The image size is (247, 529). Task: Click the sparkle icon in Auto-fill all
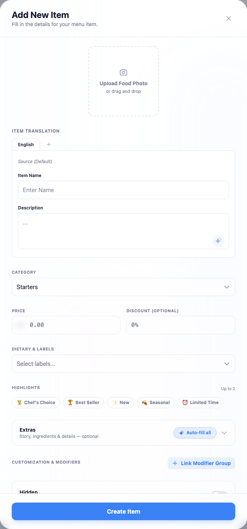click(x=181, y=433)
